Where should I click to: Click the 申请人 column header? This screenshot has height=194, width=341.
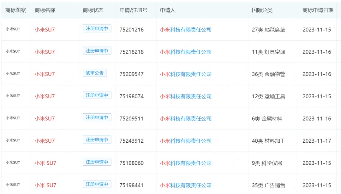click(168, 10)
